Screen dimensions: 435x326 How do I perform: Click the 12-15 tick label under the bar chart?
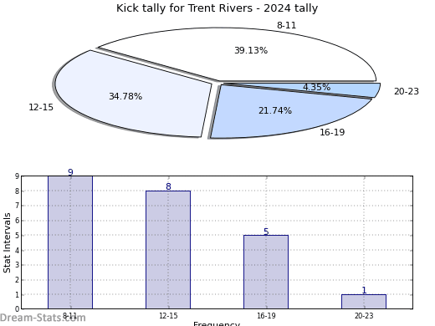168,316
